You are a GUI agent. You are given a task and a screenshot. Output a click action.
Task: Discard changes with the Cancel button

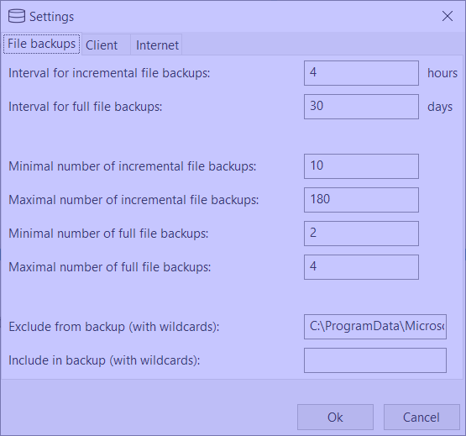(421, 417)
